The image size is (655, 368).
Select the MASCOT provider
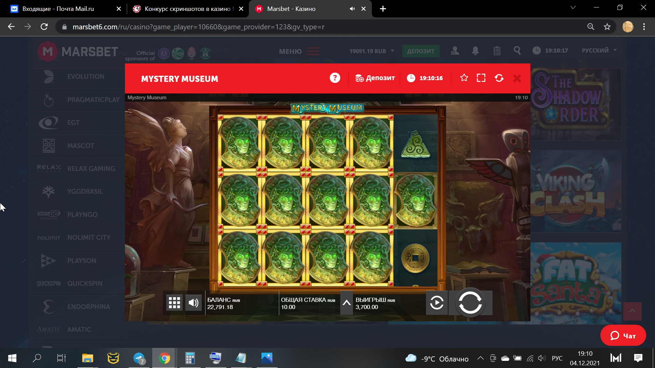point(79,146)
